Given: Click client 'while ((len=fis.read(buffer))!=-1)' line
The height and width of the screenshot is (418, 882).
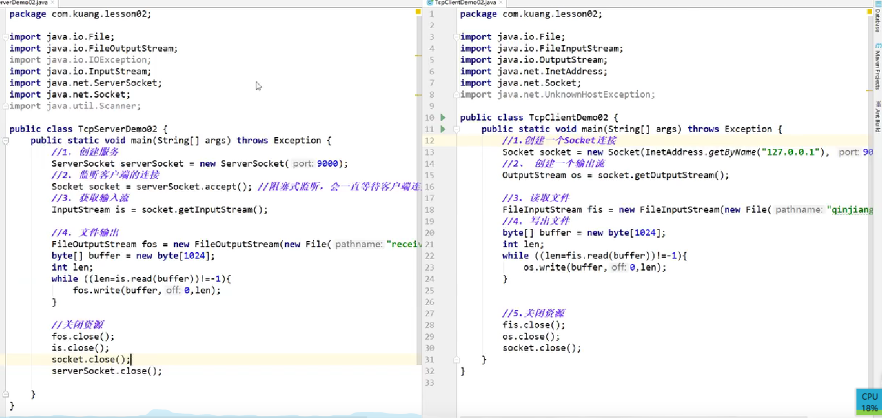Looking at the screenshot, I should tap(595, 255).
